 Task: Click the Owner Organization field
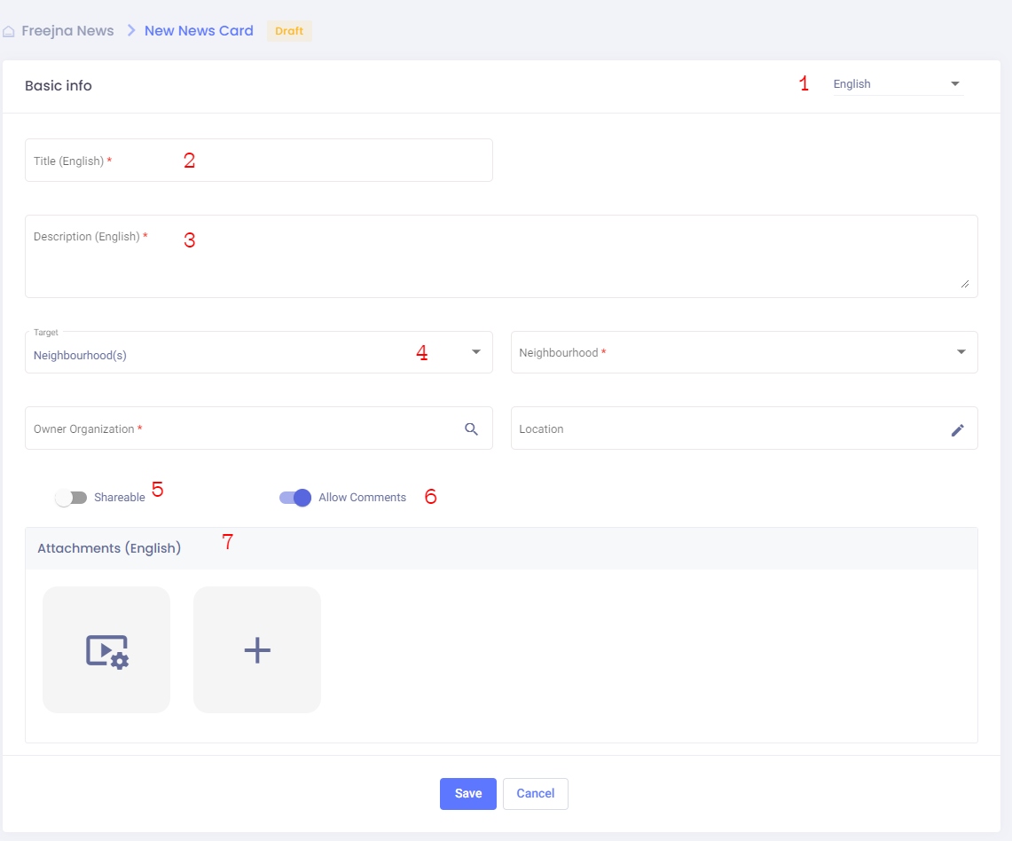239,429
